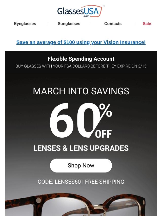Go to the Contacts section
Viewport: 162px width, 216px height.
(113, 24)
